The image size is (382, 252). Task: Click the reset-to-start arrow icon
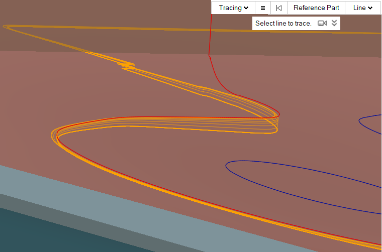[x=278, y=8]
